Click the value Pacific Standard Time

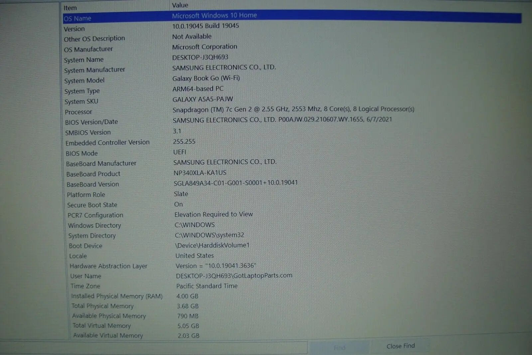click(x=207, y=286)
